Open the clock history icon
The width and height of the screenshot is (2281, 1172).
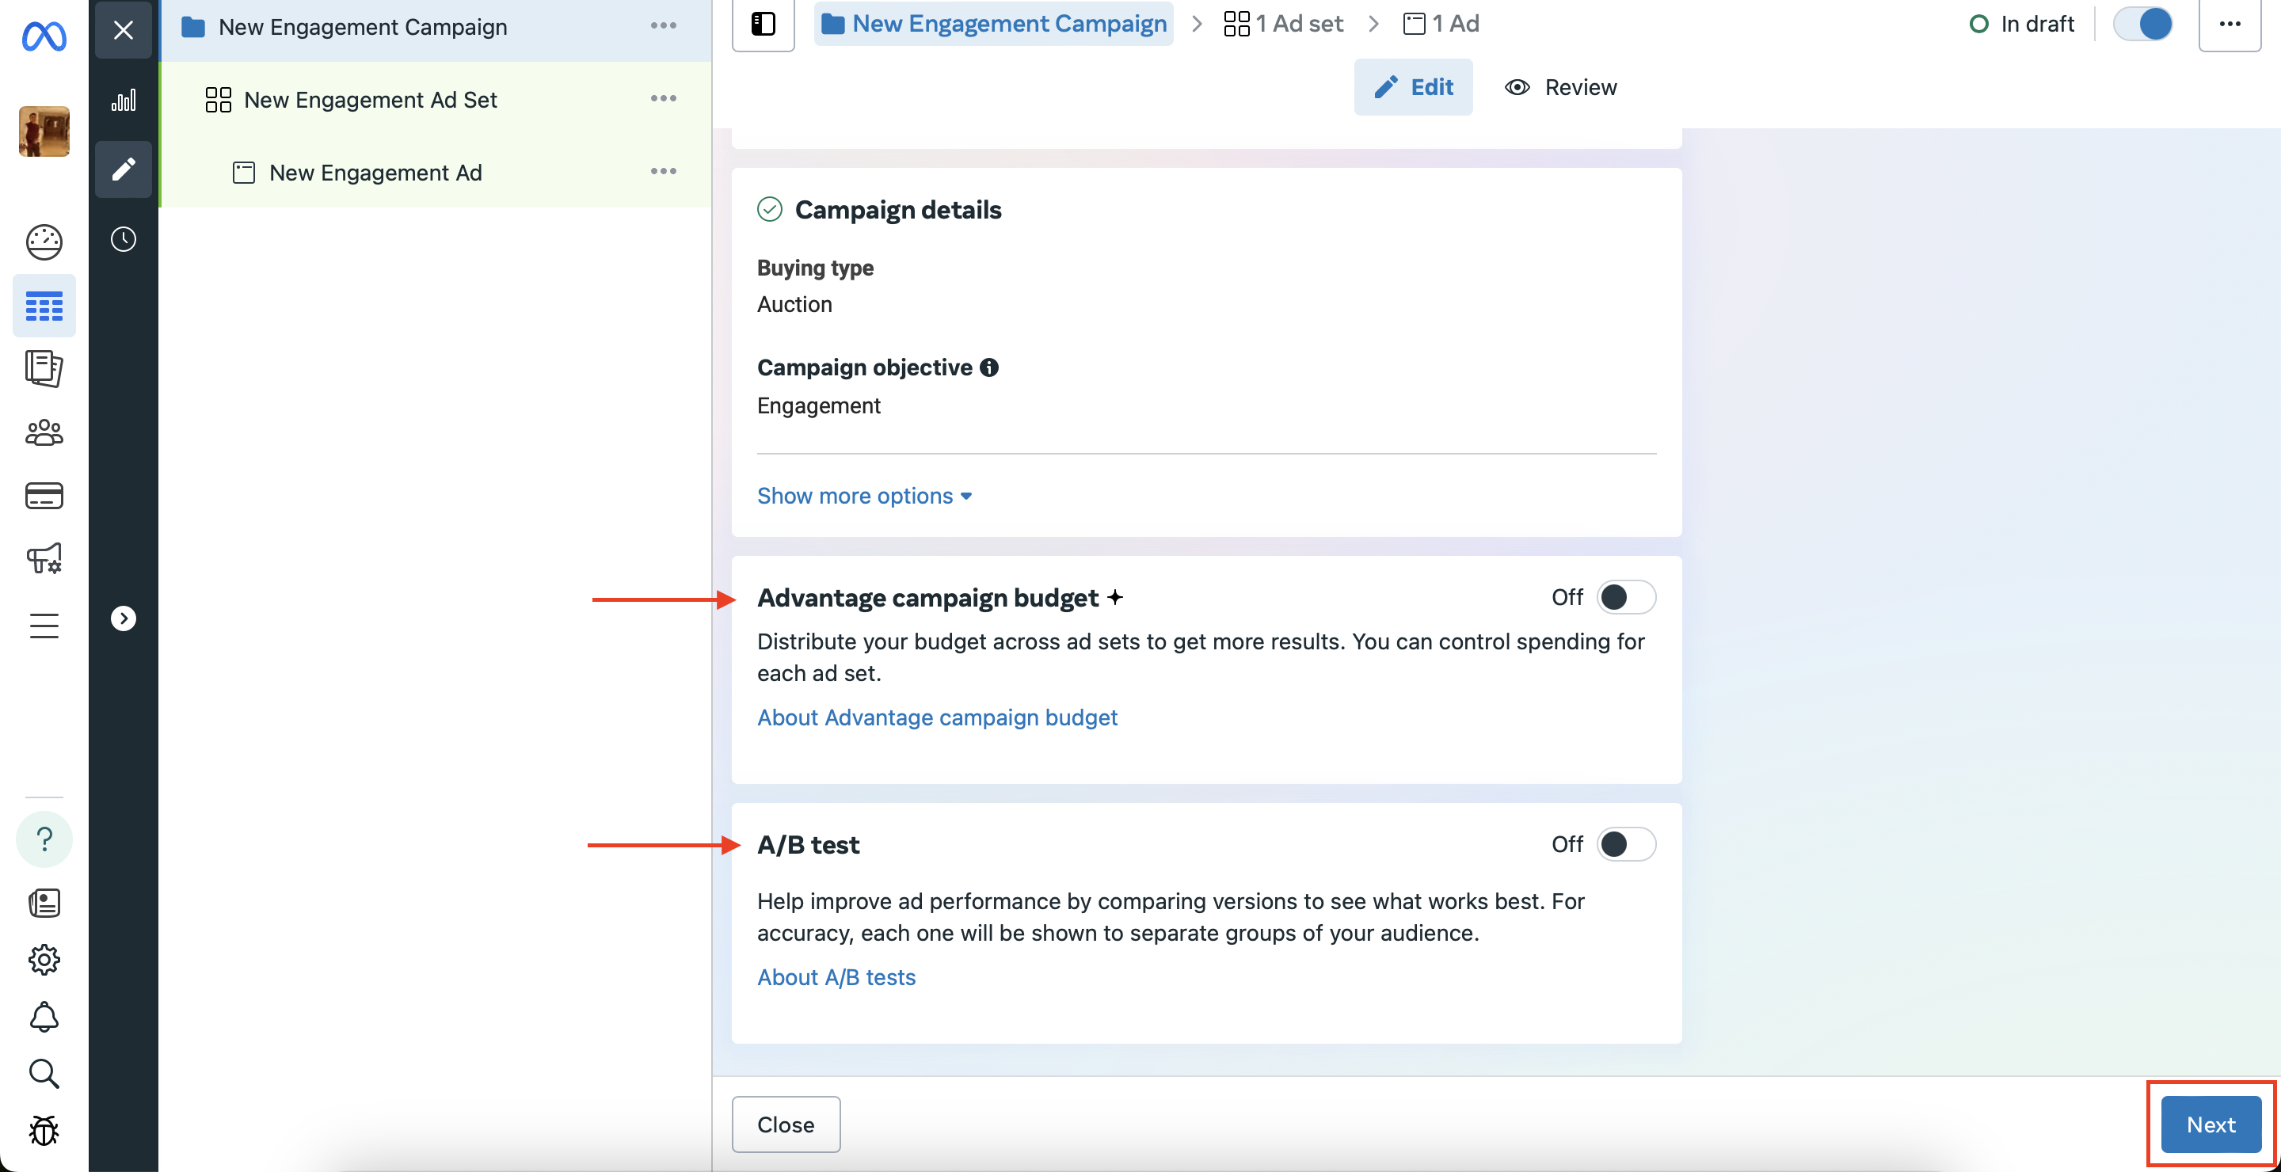pos(123,239)
